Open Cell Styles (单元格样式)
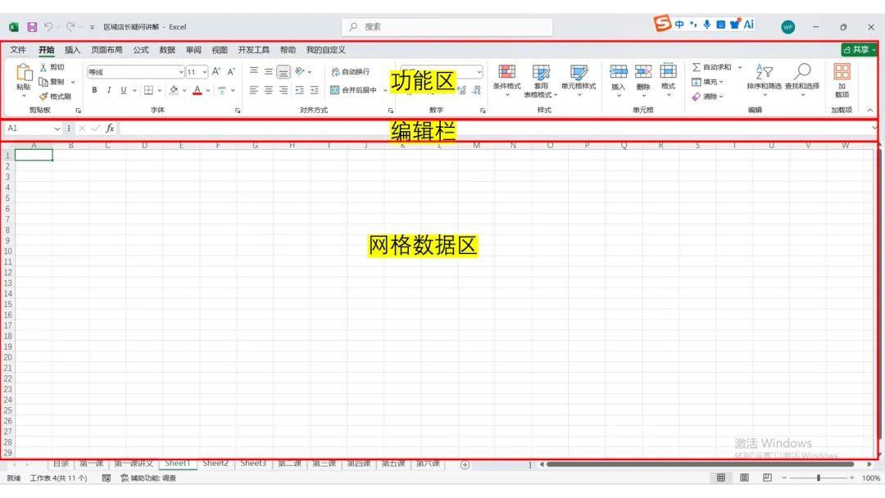This screenshot has width=885, height=498. tap(579, 79)
